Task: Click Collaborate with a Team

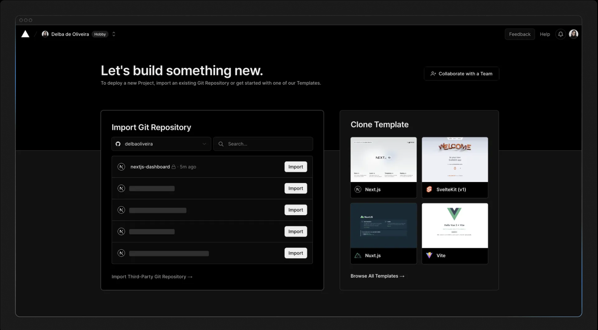Action: click(x=461, y=74)
